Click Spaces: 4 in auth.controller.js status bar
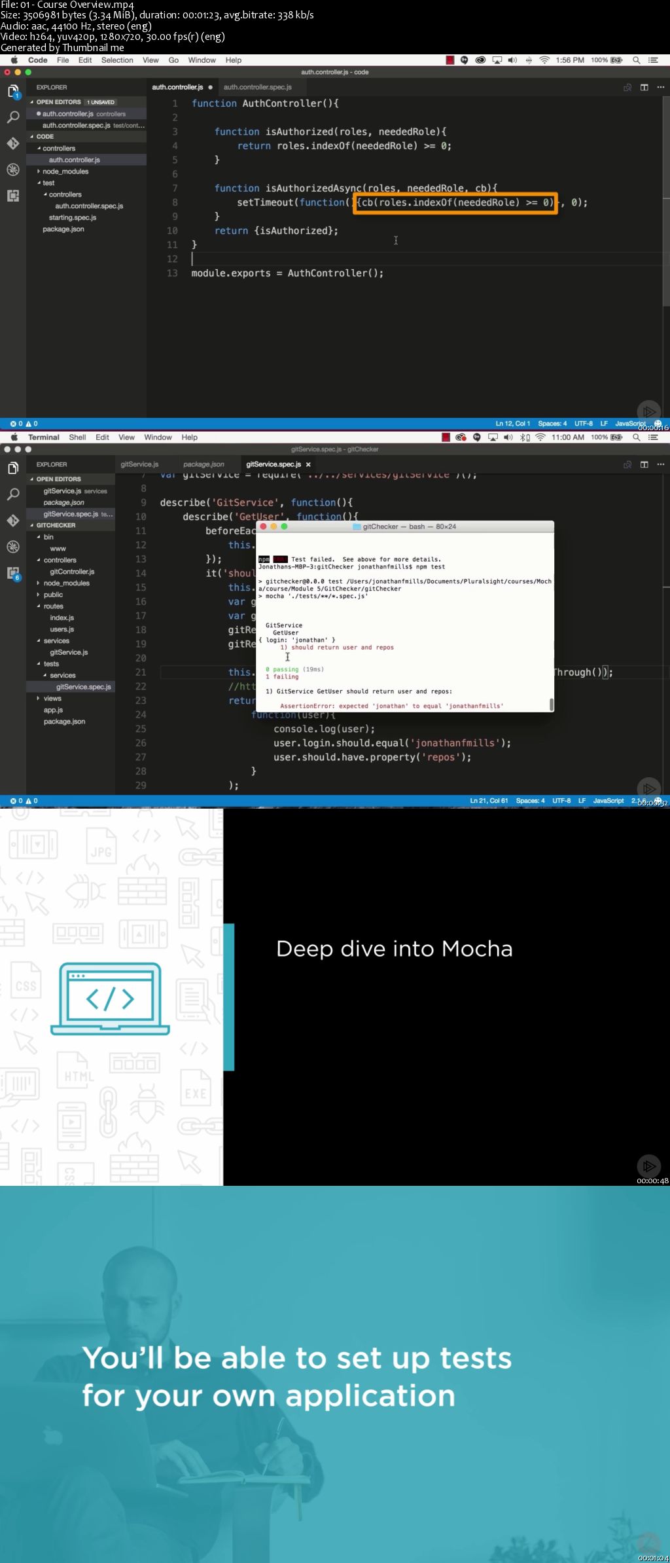The image size is (670, 1563). 552,424
